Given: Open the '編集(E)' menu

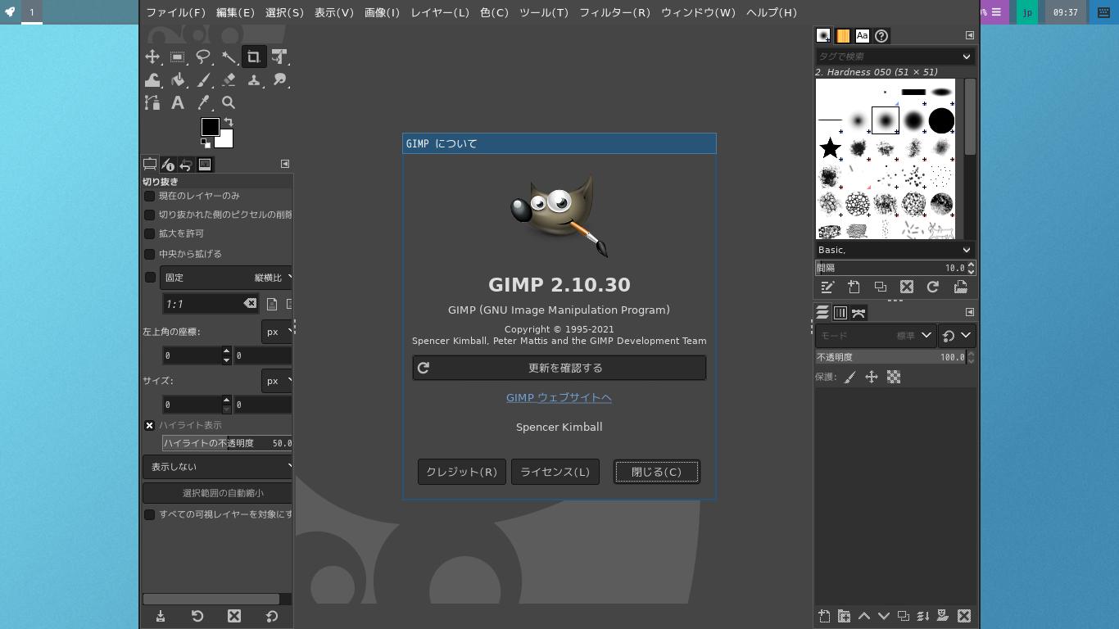Looking at the screenshot, I should [x=236, y=12].
